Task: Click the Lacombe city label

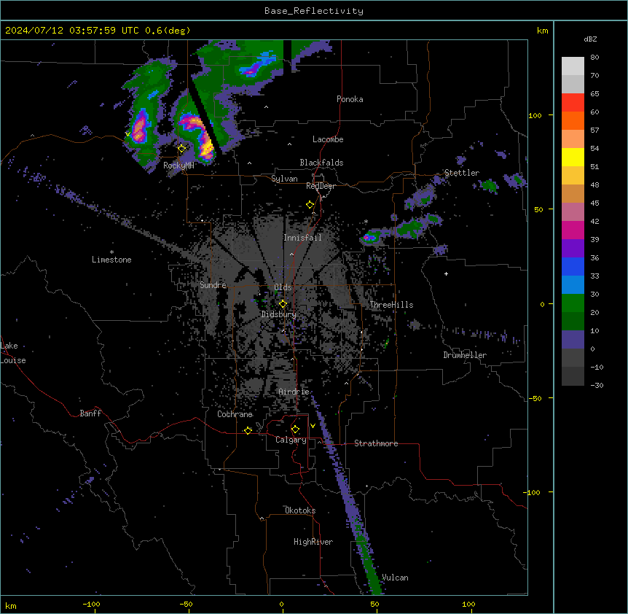Action: (x=328, y=139)
